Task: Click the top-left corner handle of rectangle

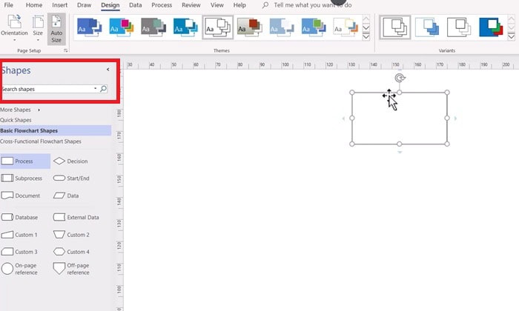Action: click(352, 93)
